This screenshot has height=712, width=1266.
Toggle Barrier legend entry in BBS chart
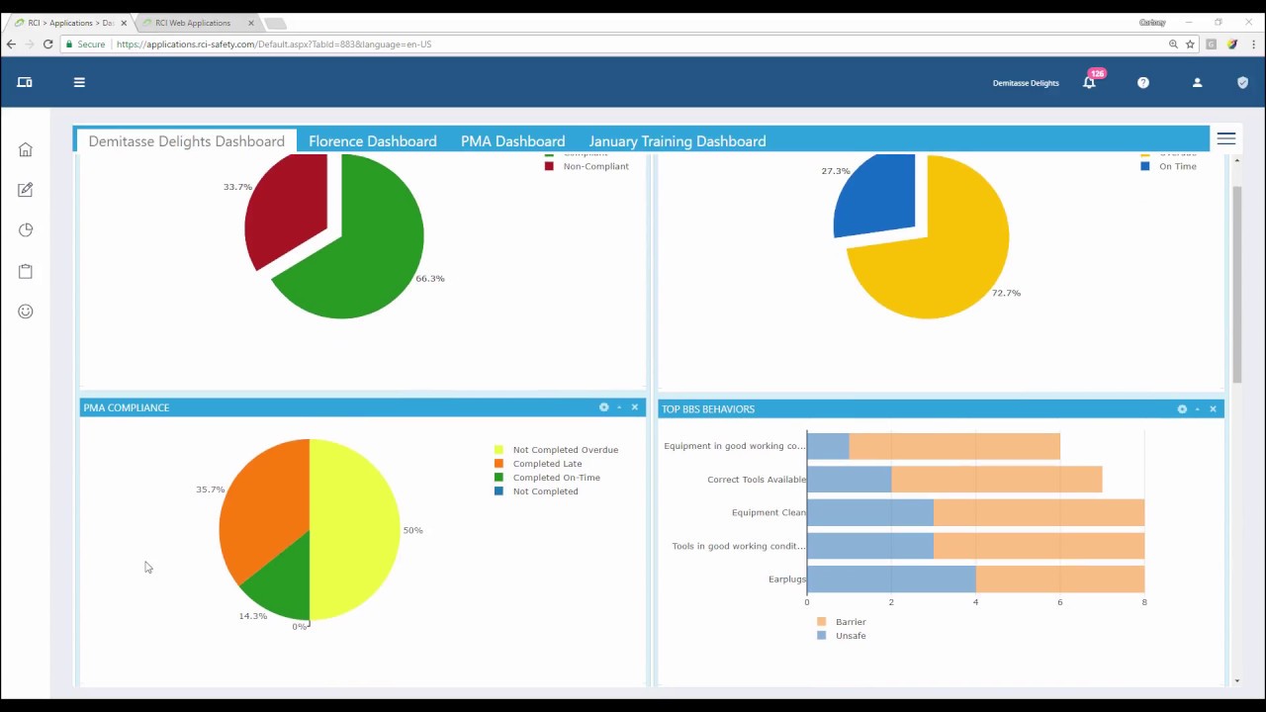842,622
